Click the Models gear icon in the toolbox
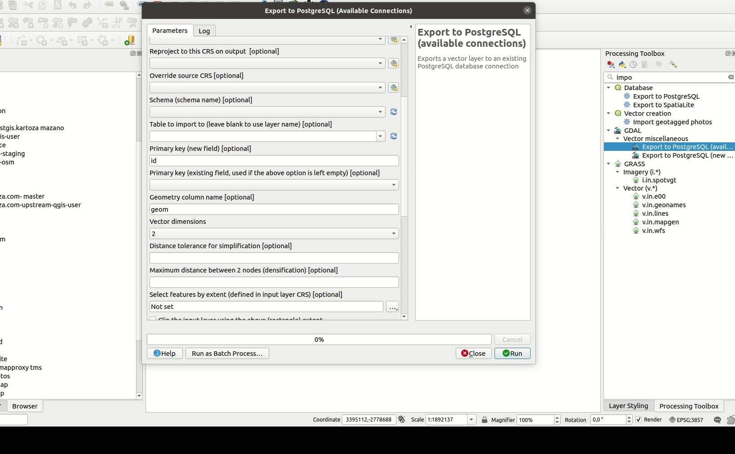735x454 pixels. click(x=611, y=64)
